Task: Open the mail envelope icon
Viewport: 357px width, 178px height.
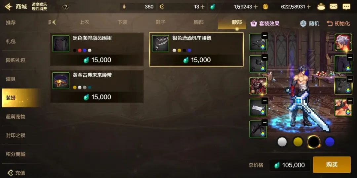Action: [334, 7]
